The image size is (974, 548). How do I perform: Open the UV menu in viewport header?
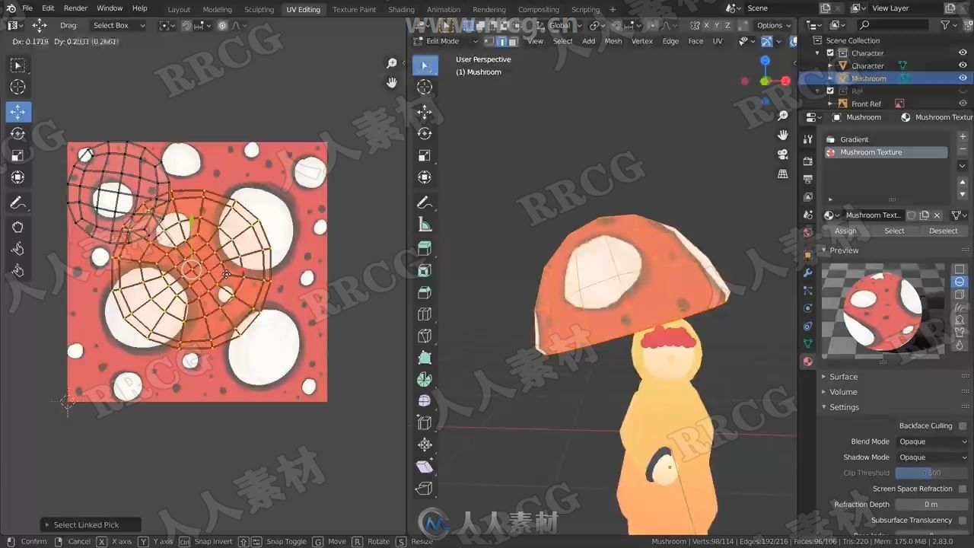point(718,41)
